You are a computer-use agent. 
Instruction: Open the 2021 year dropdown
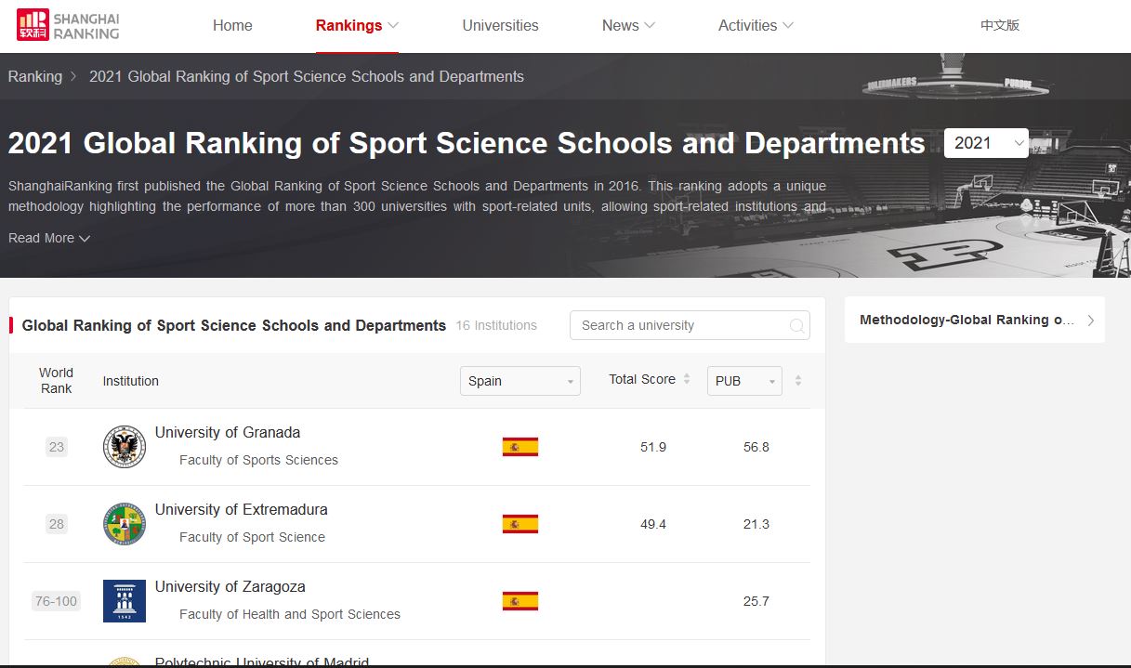click(986, 143)
